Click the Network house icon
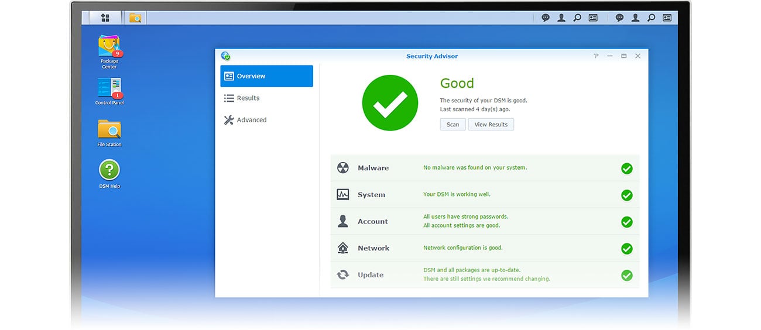The image size is (761, 330). click(x=343, y=248)
